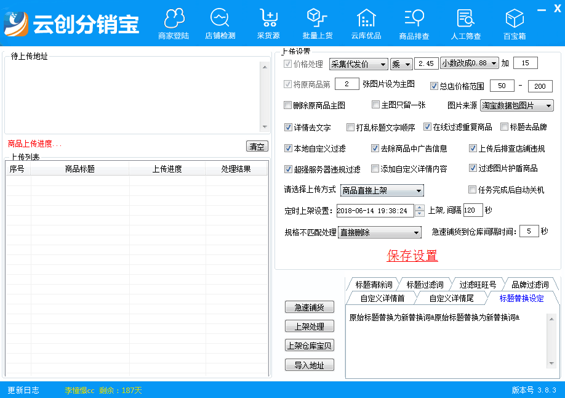Open the 商品直接上架 upload method dropdown
The height and width of the screenshot is (398, 565).
(x=382, y=190)
